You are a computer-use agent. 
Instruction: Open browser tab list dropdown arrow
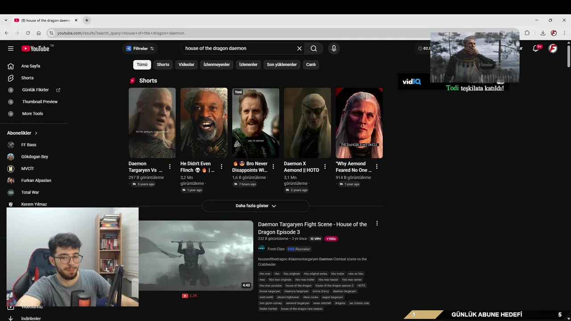6,20
